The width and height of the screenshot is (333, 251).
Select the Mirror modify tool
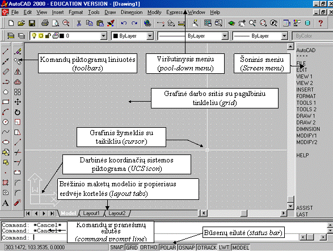(x=18, y=72)
